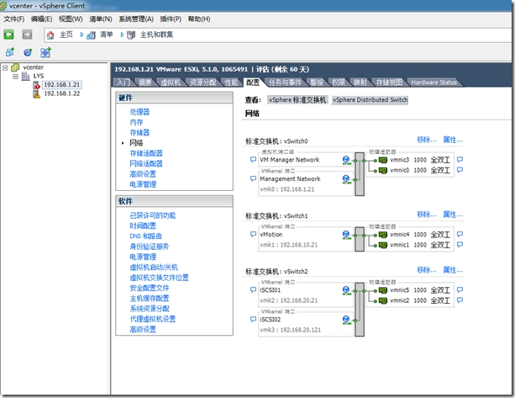Click the grey forward navigation arrow
Screen dimensions: 515x398
(x=27, y=34)
